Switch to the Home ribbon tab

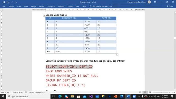pyautogui.click(x=12, y=6)
